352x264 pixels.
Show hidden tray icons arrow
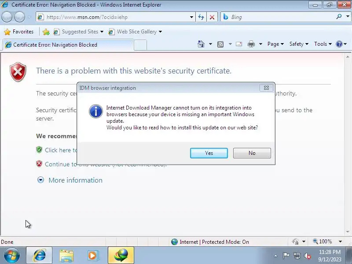(276, 256)
